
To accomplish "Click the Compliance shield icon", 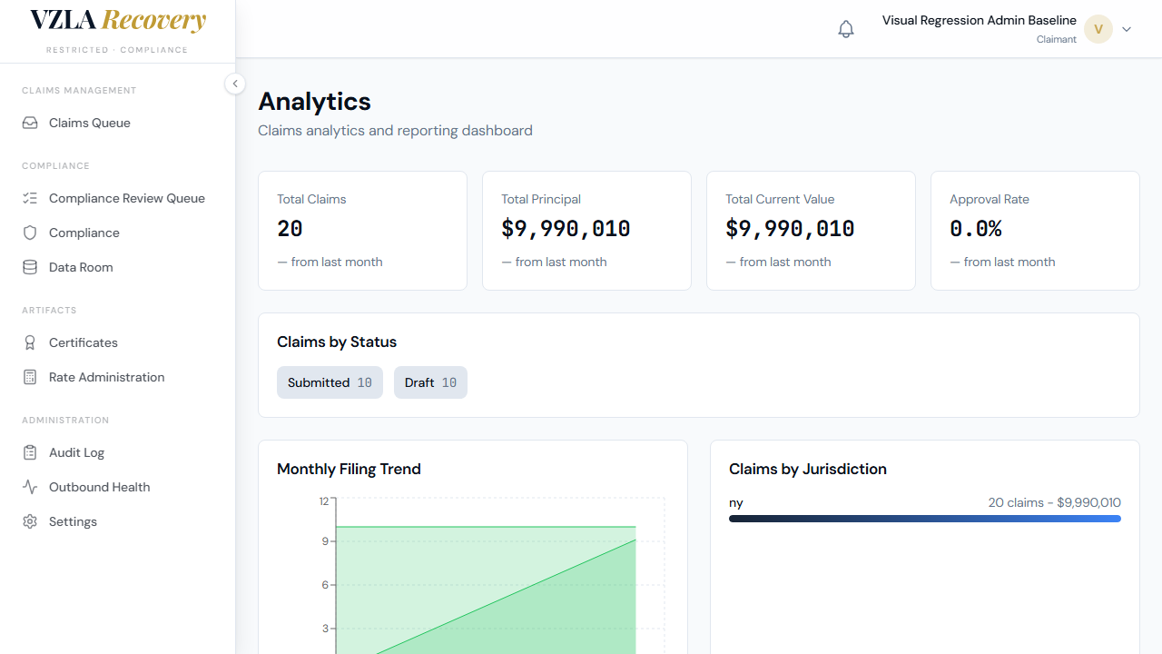I will (x=30, y=233).
